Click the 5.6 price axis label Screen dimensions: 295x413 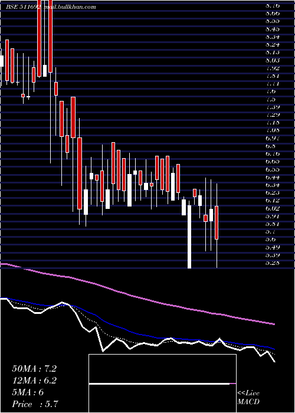point(271,240)
